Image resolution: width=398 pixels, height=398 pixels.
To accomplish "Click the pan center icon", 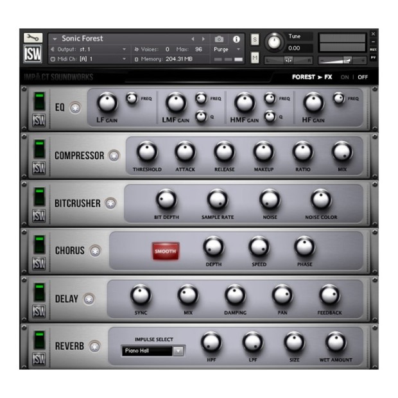I will [288, 60].
